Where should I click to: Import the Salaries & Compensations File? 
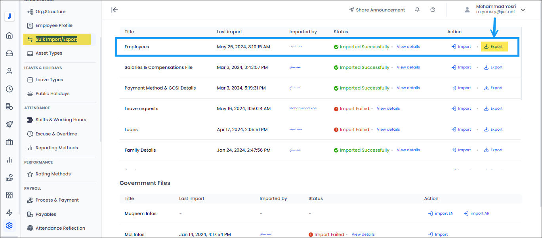tap(461, 67)
